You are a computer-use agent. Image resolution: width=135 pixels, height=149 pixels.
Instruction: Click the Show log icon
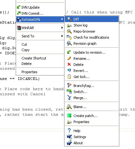69,25
